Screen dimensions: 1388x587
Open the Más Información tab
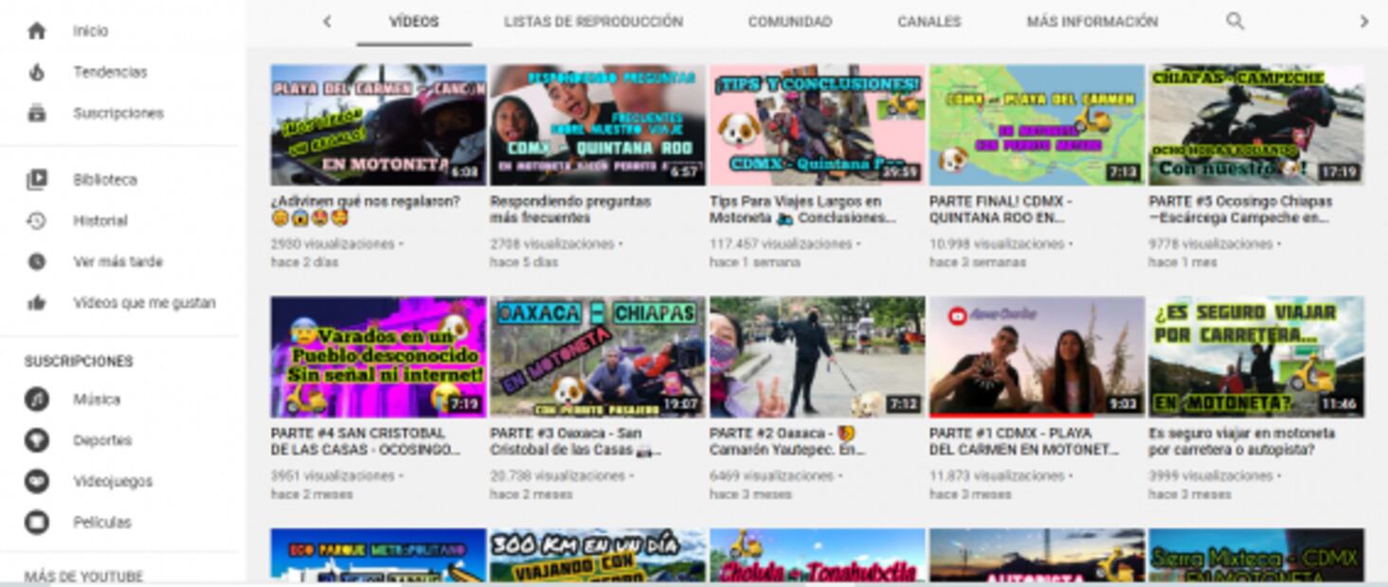click(x=1091, y=22)
